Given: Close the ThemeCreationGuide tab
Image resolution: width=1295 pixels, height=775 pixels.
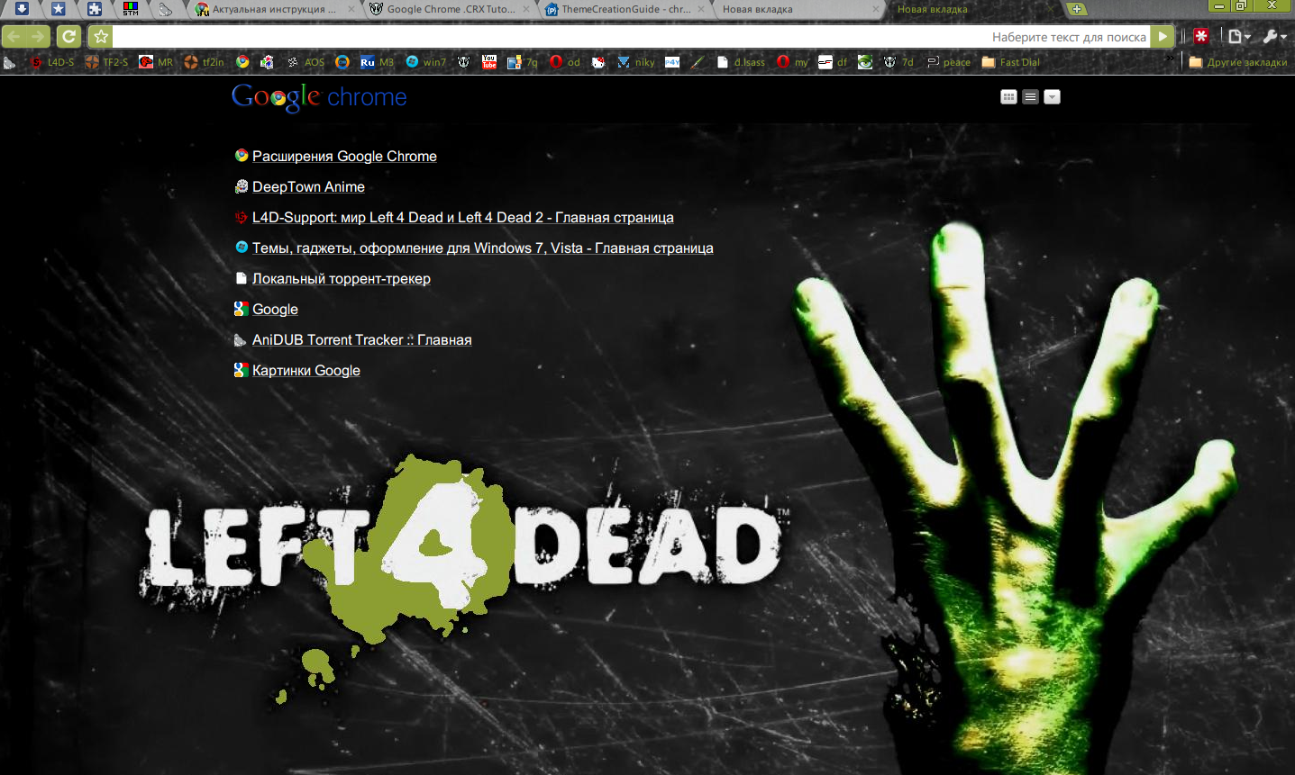Looking at the screenshot, I should pyautogui.click(x=701, y=9).
